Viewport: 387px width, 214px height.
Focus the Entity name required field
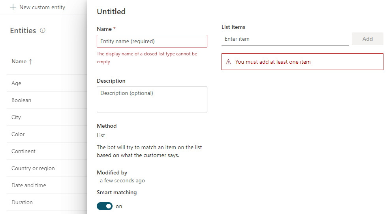tap(152, 41)
